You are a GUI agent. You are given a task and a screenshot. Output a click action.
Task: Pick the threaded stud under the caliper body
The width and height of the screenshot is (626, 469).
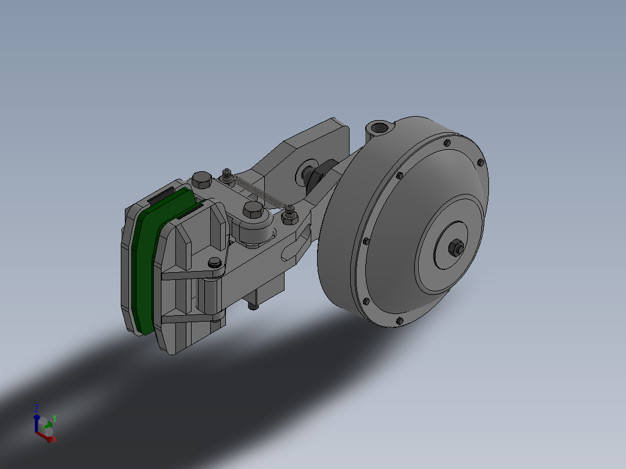click(x=254, y=306)
